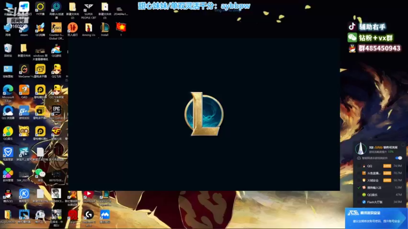Viewport: 408px width, 229px height.
Task: Check the 火绒安全 row checkbox
Action: click(x=359, y=180)
